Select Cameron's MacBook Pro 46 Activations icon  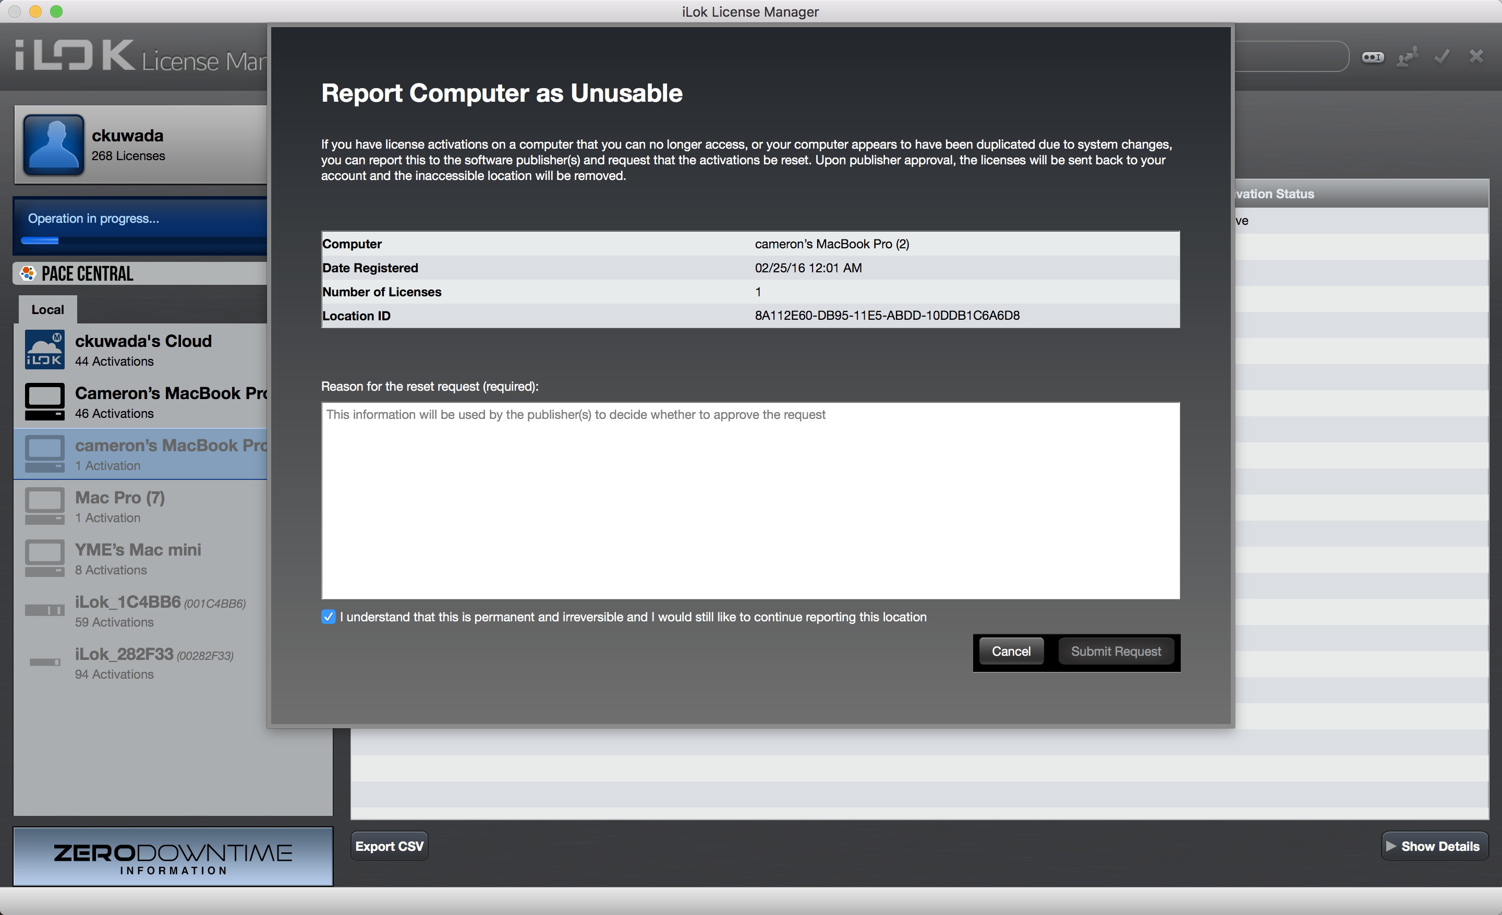tap(44, 402)
